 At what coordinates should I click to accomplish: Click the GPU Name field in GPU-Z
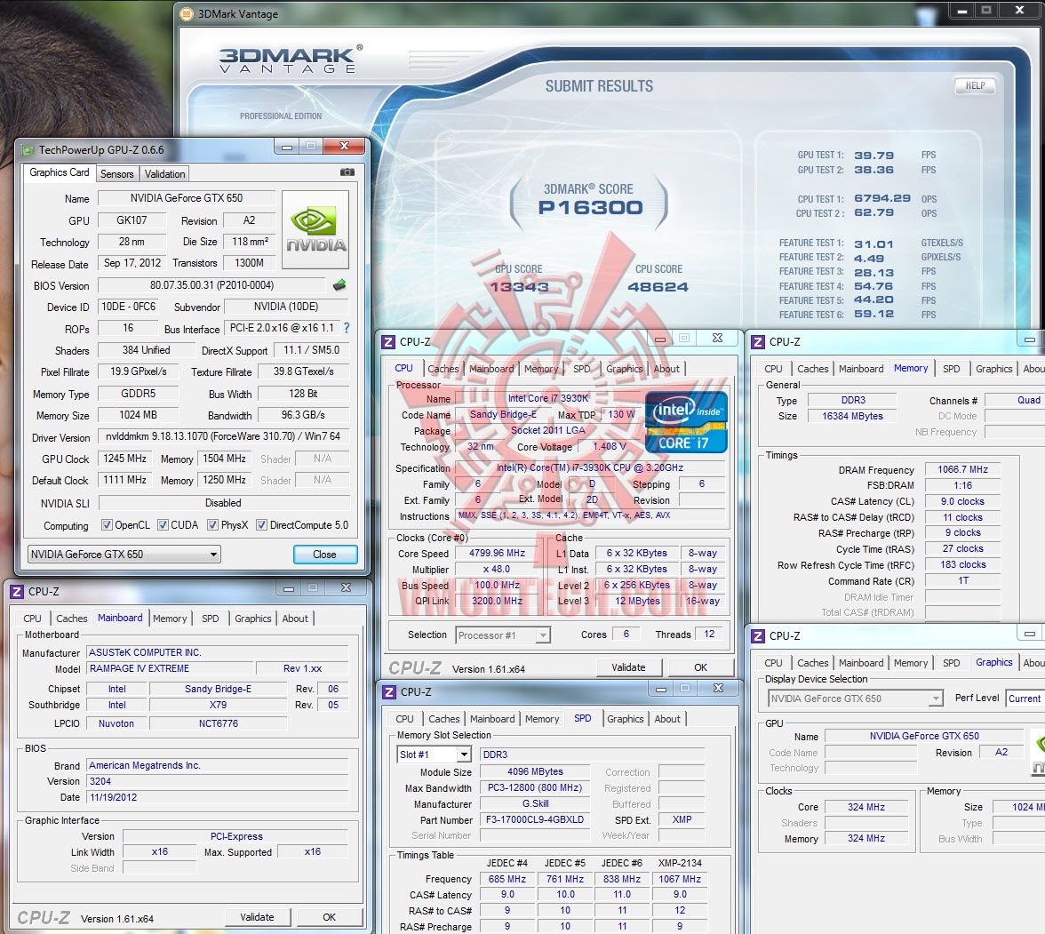tap(187, 198)
